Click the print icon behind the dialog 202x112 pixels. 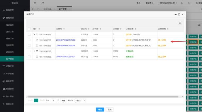point(199,25)
